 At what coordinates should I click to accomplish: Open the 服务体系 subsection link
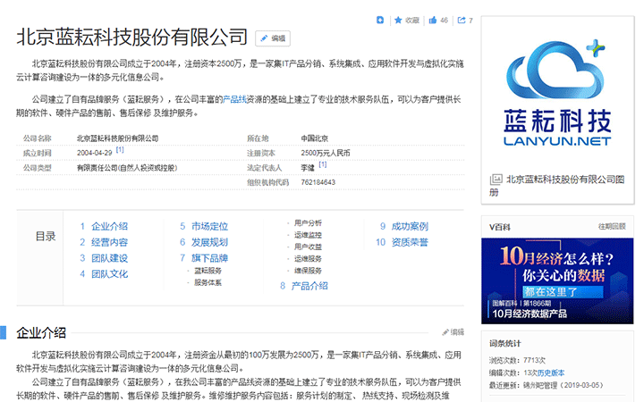[x=208, y=282]
